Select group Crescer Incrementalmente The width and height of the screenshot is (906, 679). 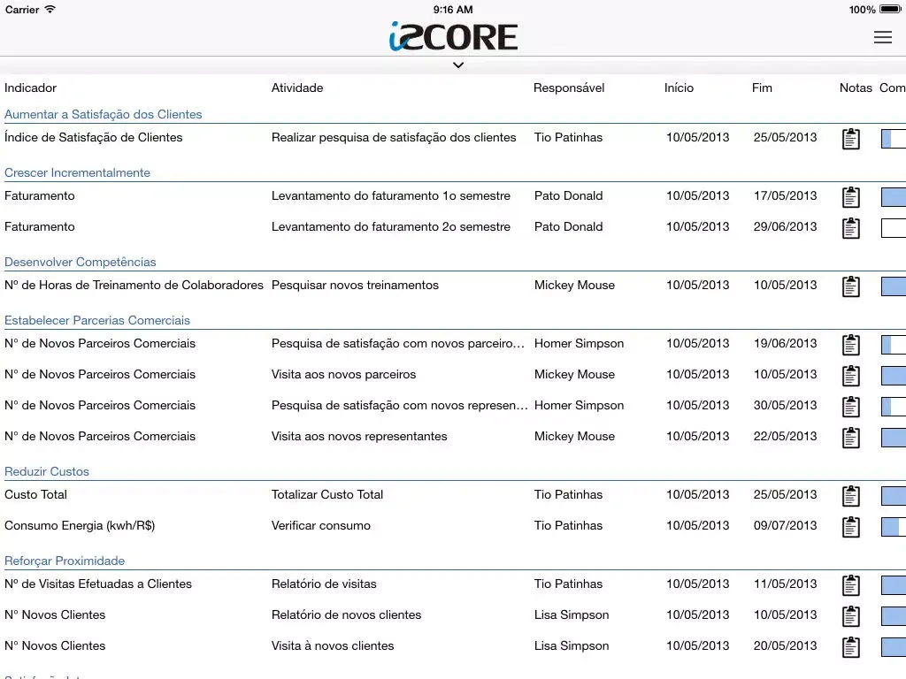78,172
